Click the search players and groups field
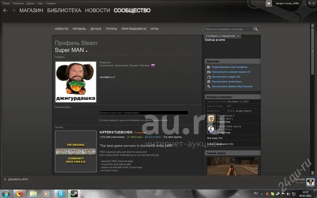 point(228,29)
